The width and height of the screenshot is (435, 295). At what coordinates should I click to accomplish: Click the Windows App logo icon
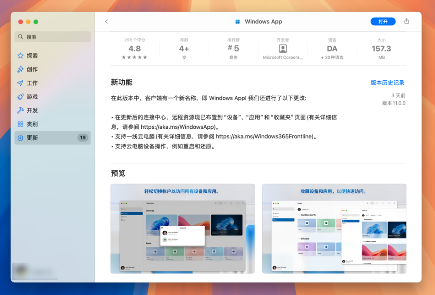coord(238,22)
